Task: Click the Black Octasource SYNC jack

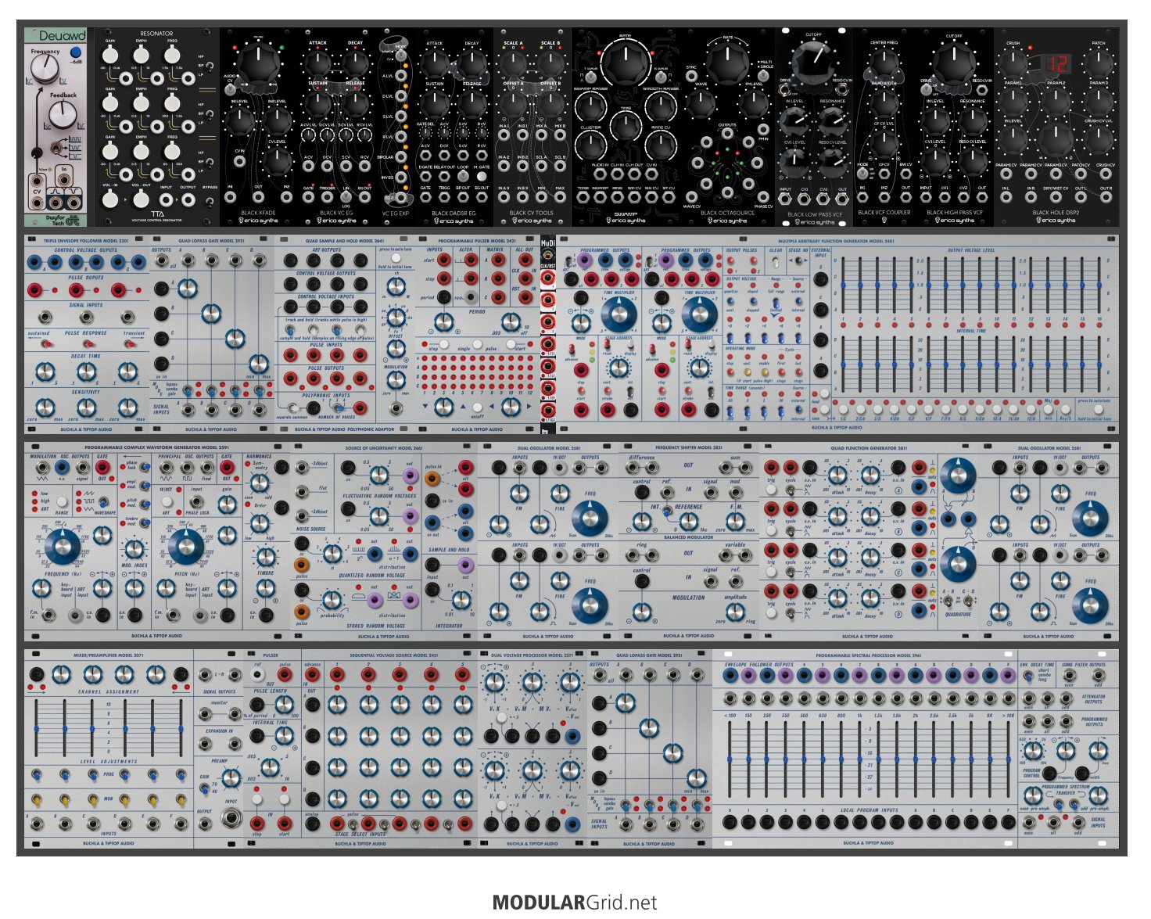Action: tap(691, 77)
